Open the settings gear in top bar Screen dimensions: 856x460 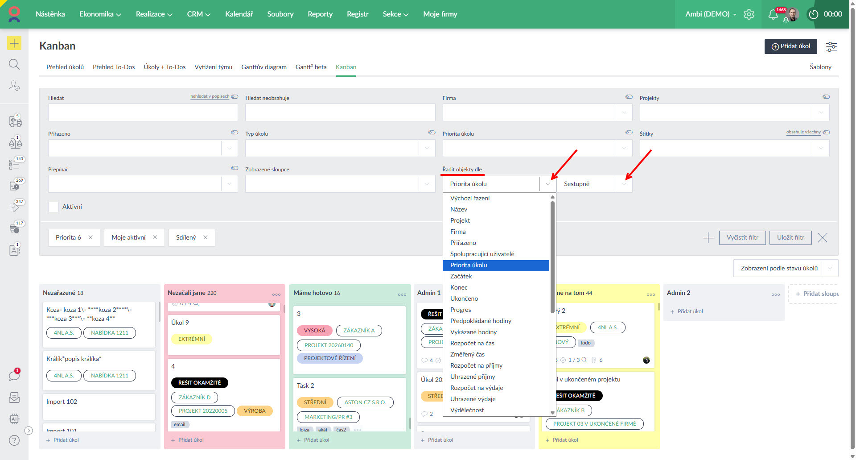pyautogui.click(x=749, y=14)
